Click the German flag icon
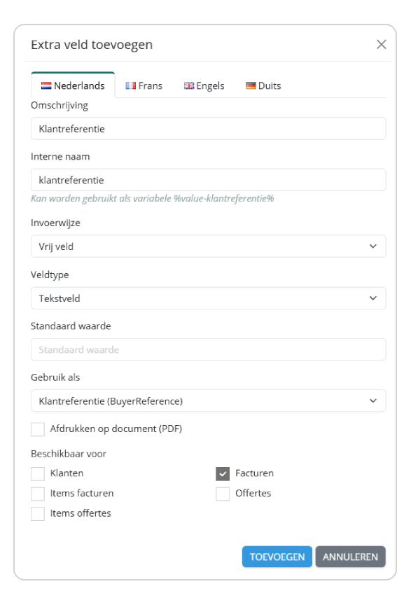411x605 pixels. point(251,85)
